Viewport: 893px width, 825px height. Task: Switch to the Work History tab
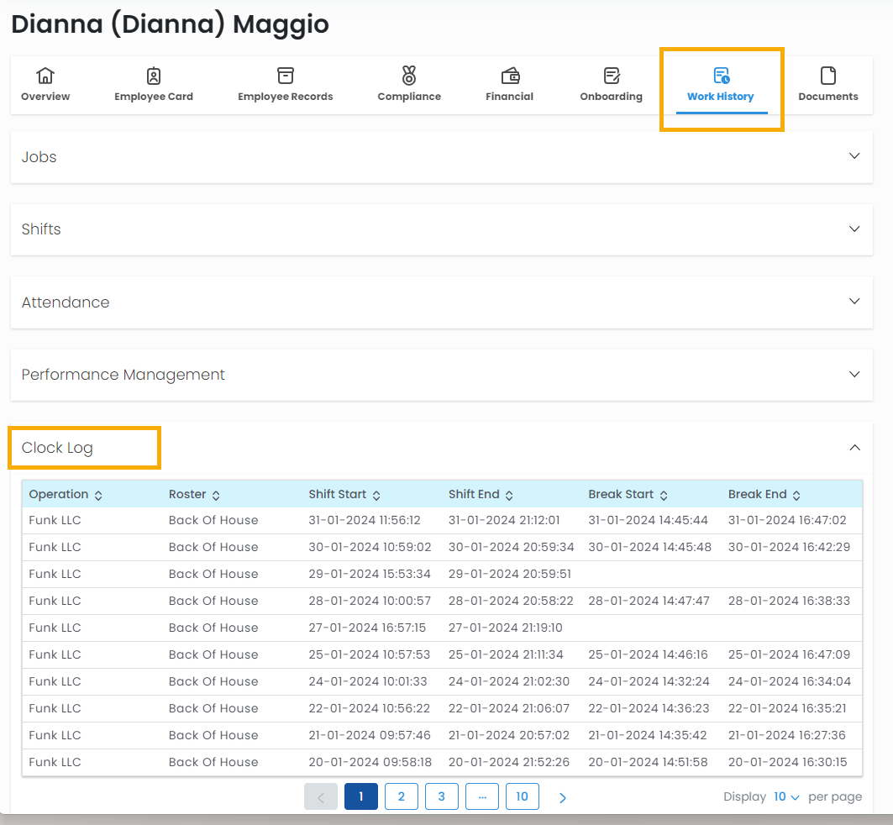(x=721, y=85)
